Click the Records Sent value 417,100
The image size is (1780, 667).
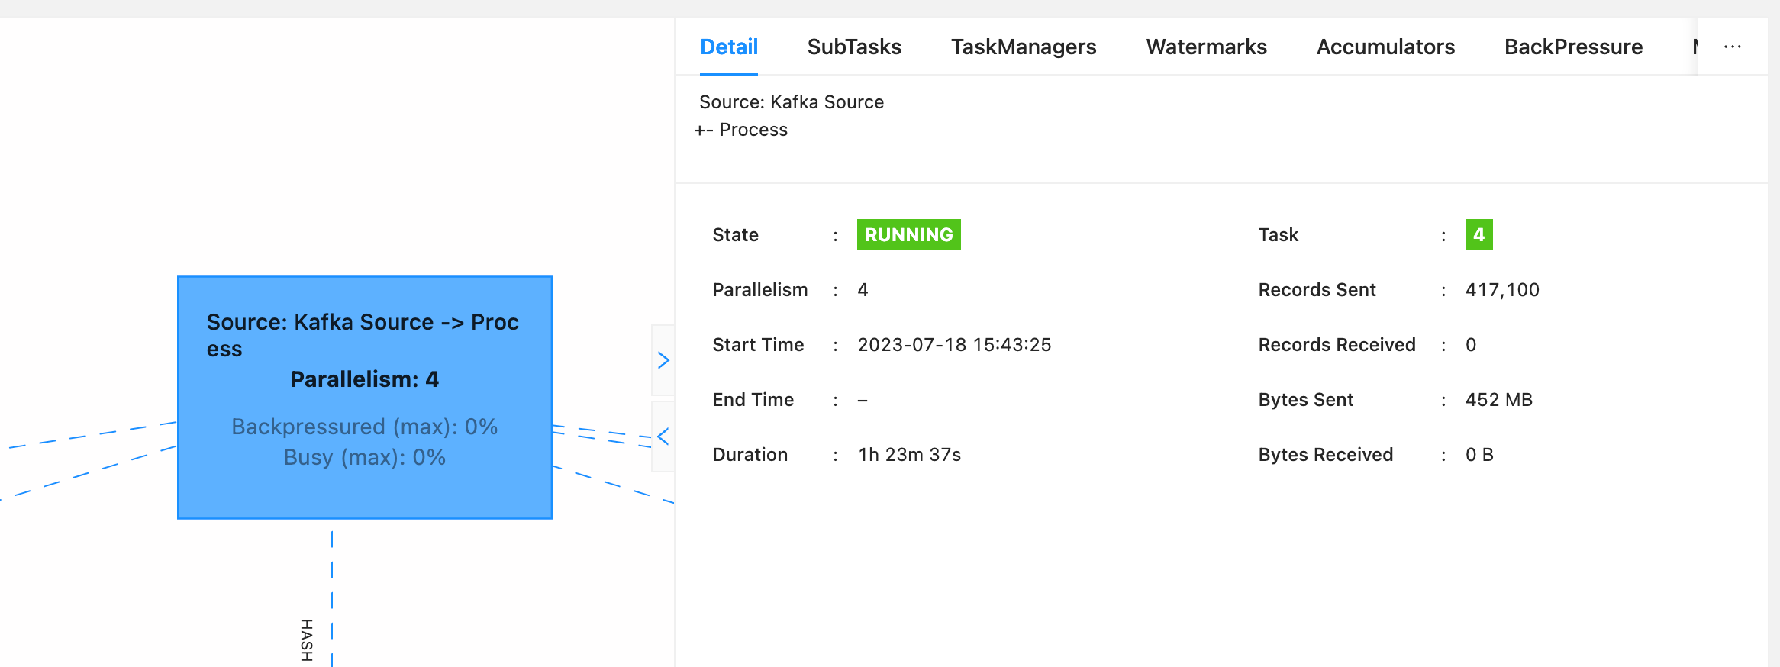click(x=1502, y=290)
